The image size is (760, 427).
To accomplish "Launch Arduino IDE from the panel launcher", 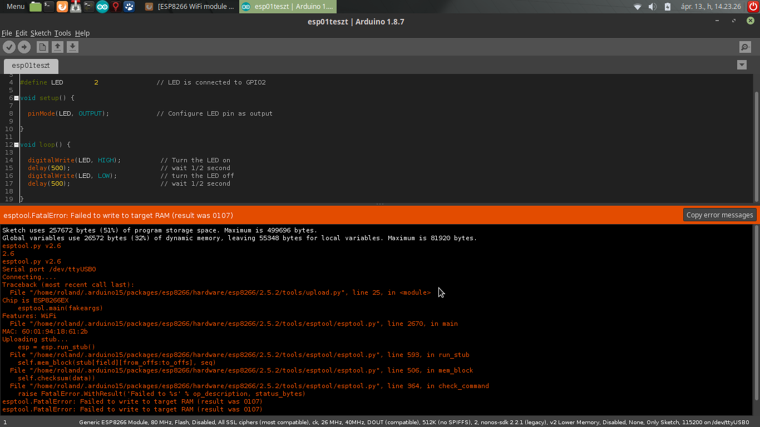I will (102, 7).
